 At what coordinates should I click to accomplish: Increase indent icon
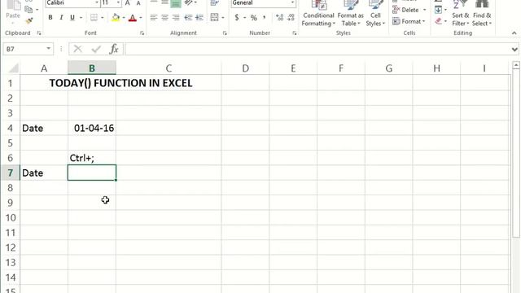coord(199,17)
